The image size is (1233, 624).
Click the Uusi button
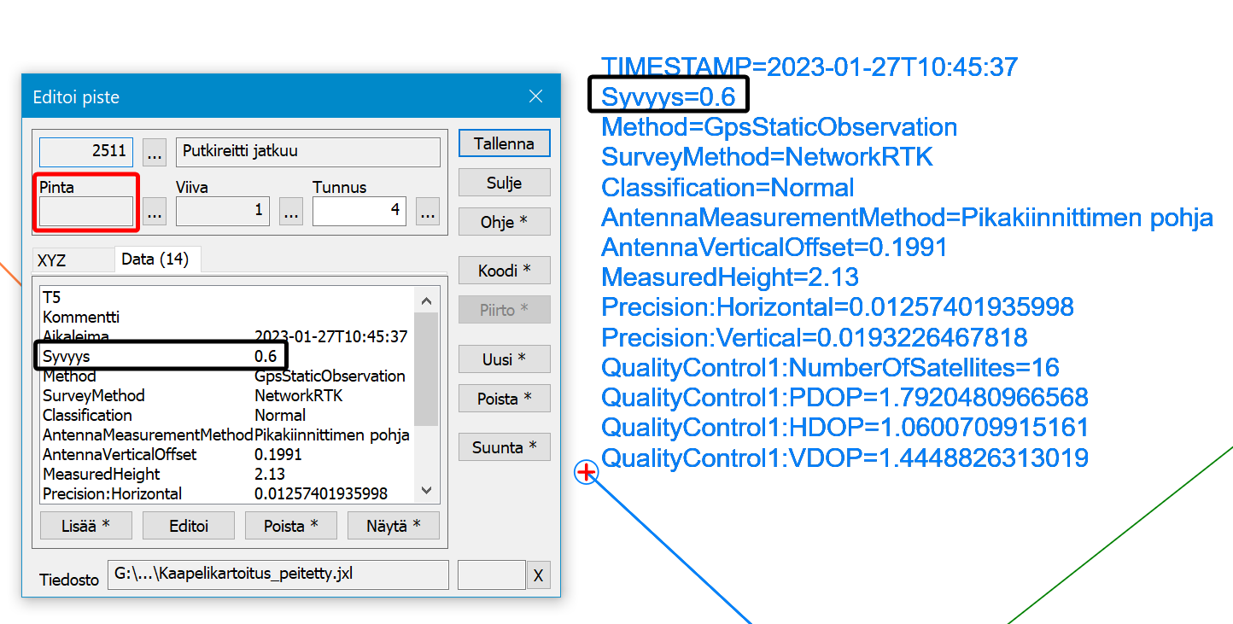click(504, 359)
